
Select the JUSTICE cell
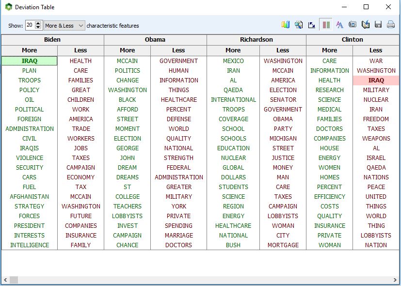point(283,158)
